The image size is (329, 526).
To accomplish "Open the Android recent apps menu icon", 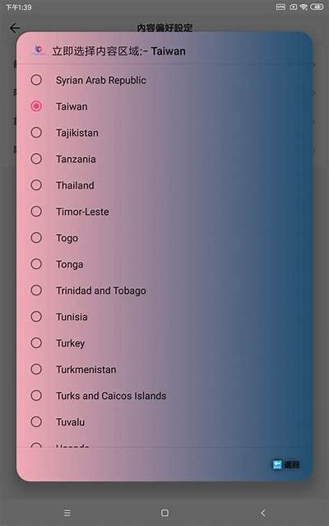I will tap(67, 513).
